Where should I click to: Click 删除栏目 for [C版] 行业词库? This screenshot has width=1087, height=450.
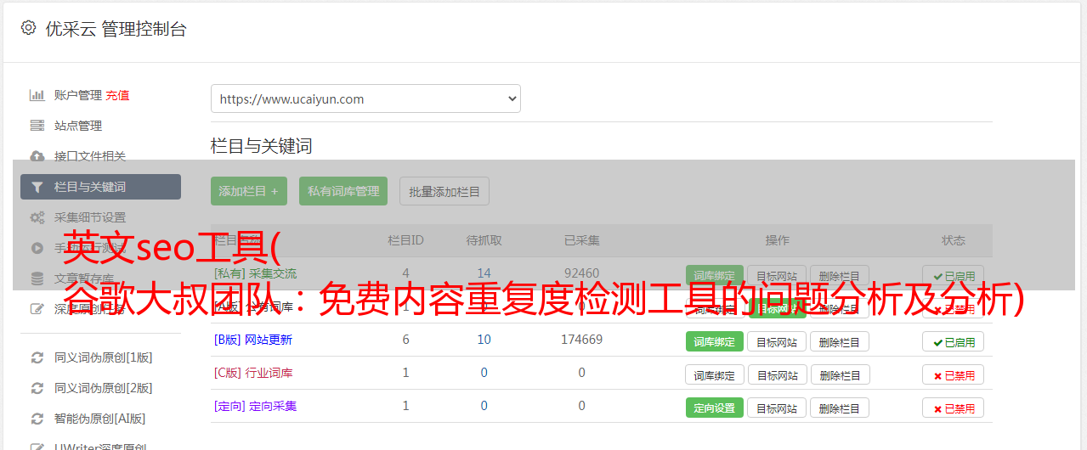[840, 374]
